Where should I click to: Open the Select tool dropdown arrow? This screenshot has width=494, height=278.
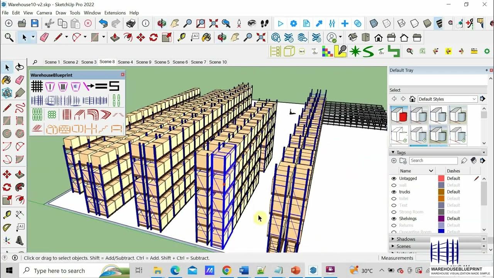click(x=33, y=37)
